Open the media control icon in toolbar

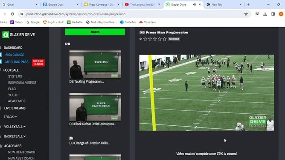coord(257,14)
